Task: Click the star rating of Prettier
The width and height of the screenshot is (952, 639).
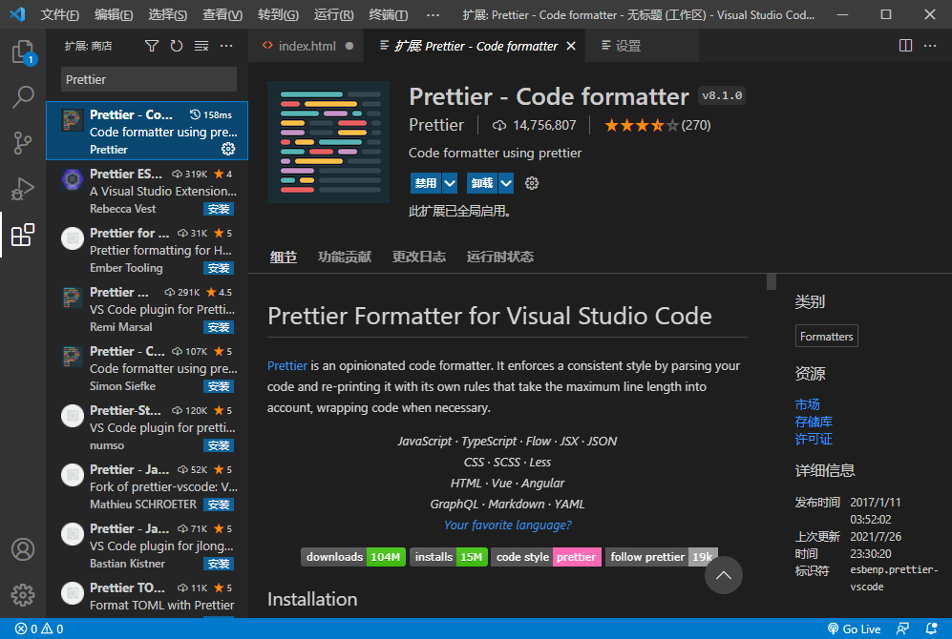Action: [x=642, y=126]
